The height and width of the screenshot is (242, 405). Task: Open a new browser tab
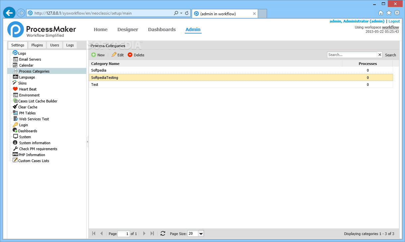point(262,14)
